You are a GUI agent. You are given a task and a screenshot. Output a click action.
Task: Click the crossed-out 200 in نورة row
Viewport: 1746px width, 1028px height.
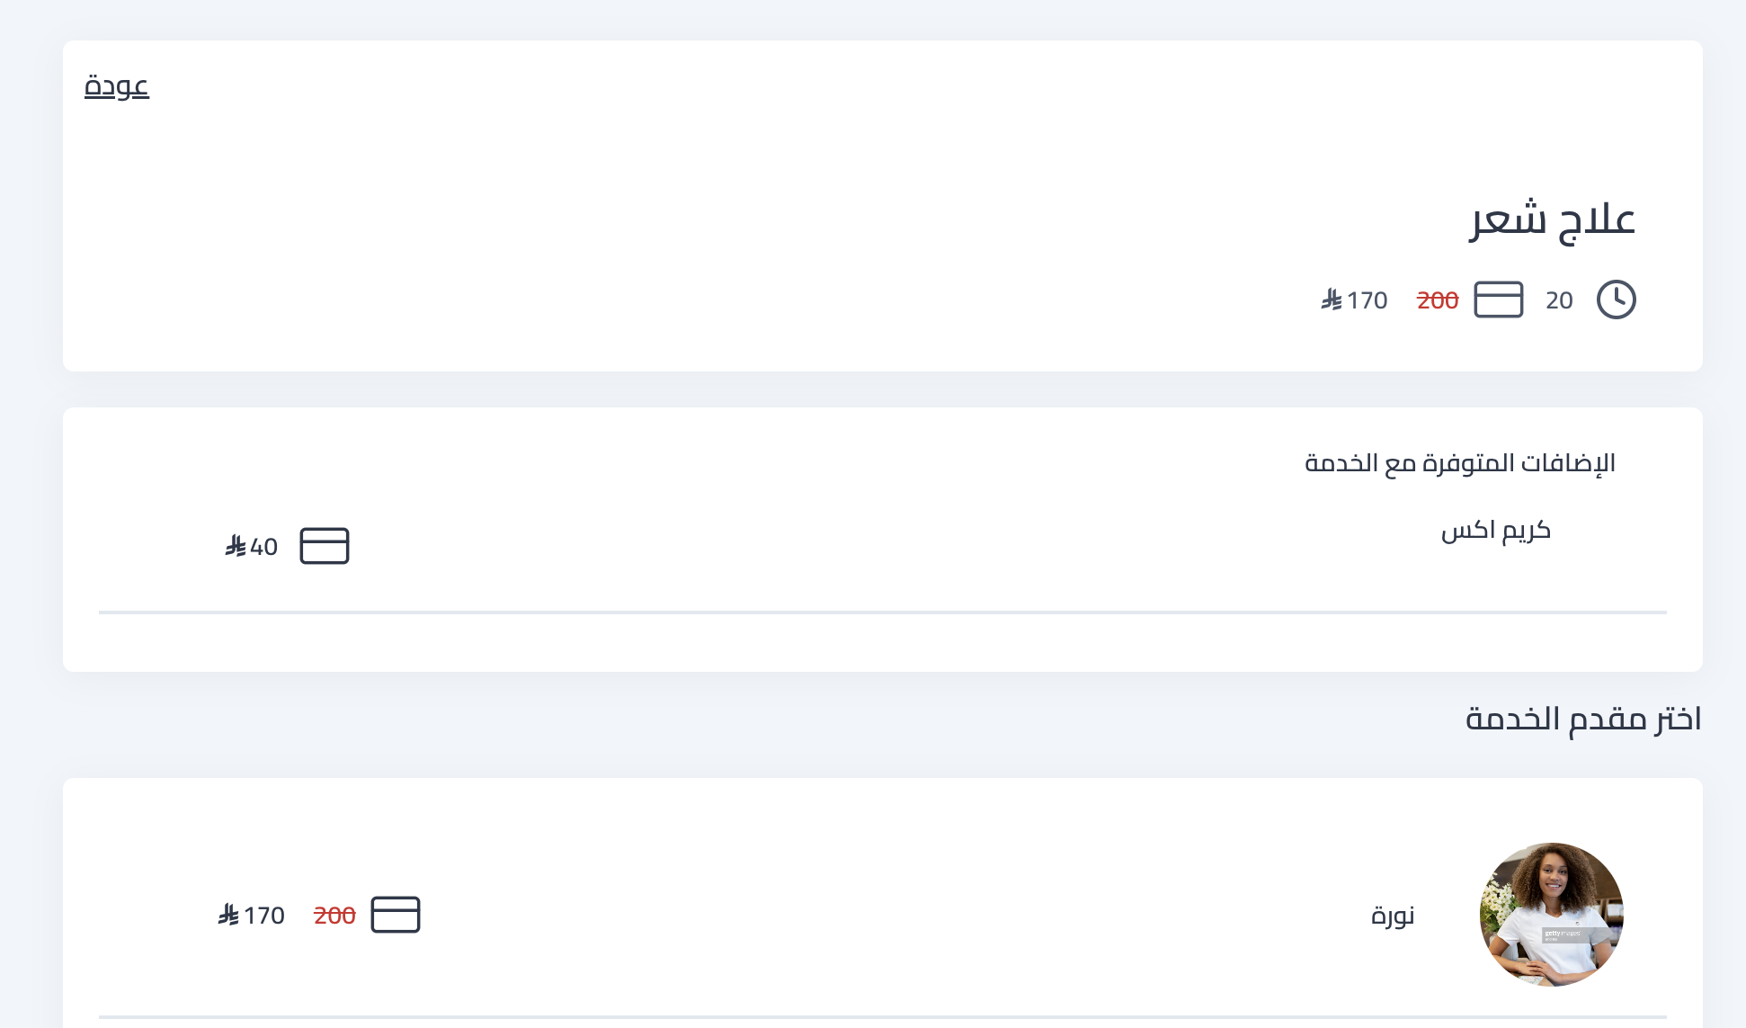click(334, 916)
